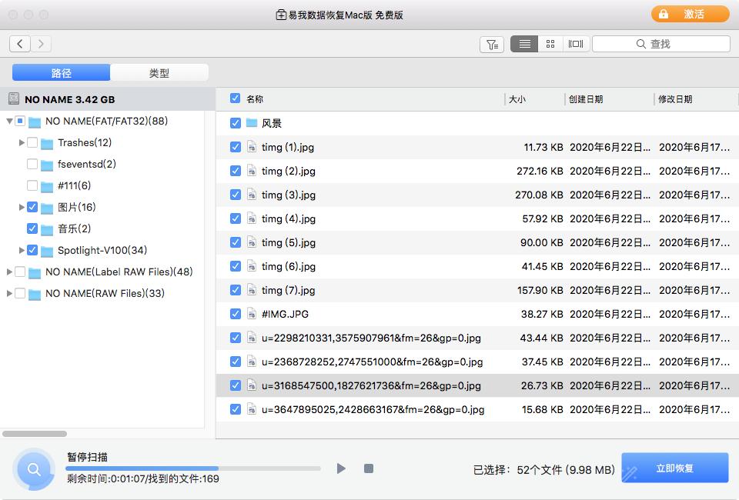Click the 立即恢复 recover button

(674, 468)
